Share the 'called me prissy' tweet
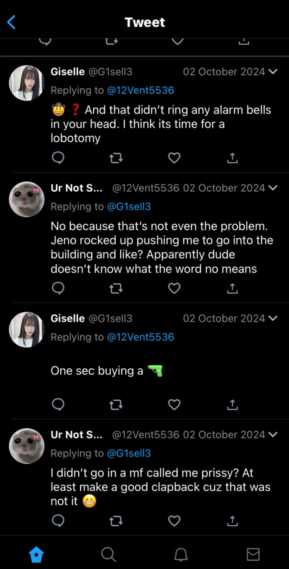This screenshot has height=569, width=289. pos(233,521)
